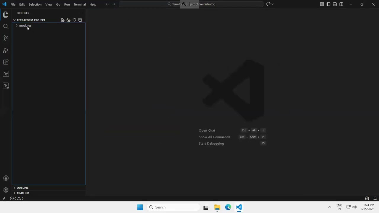This screenshot has width=379, height=213.
Task: Open the volume icon in system tray
Action: 354,207
